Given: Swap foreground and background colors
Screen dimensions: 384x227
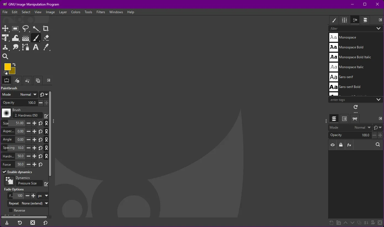Looking at the screenshot, I should point(14,65).
